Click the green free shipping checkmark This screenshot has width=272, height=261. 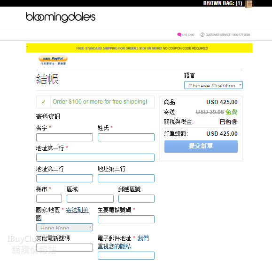[x=43, y=102]
